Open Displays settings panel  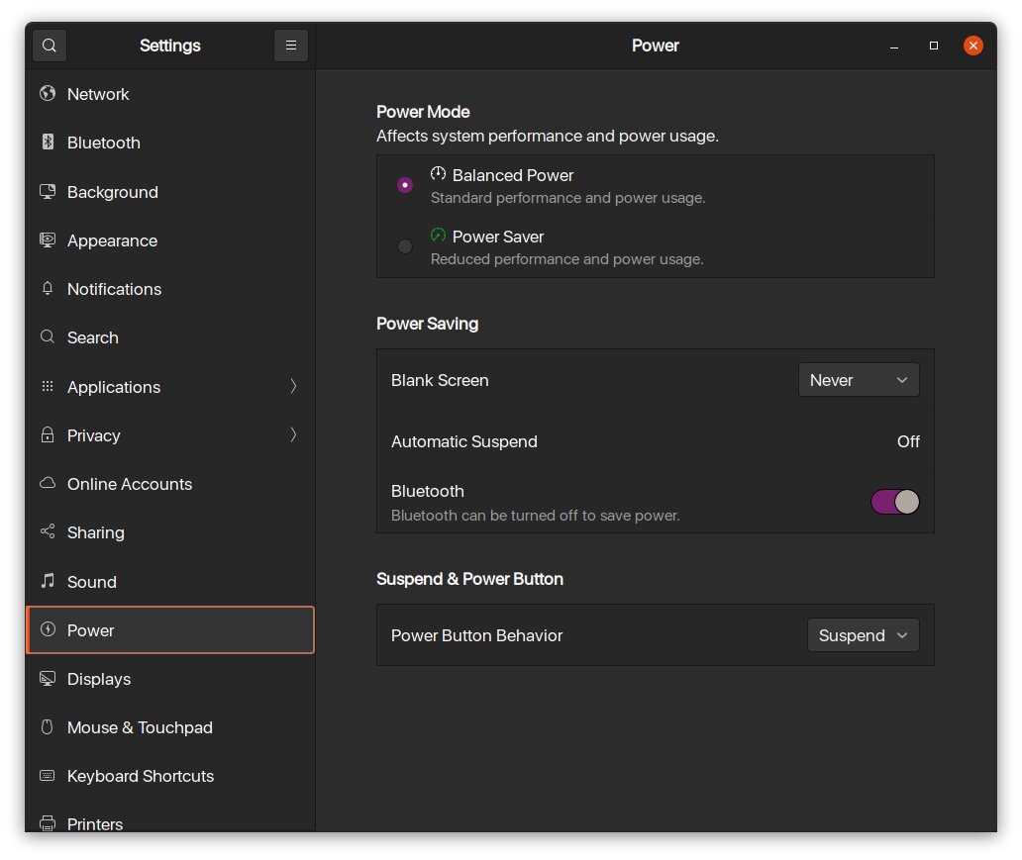[x=170, y=678]
